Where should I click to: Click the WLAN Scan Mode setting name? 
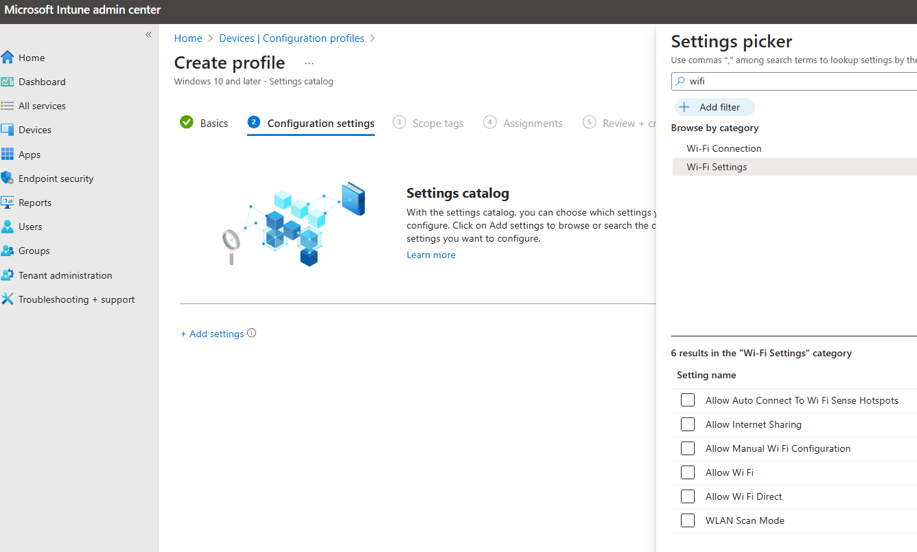coord(745,520)
